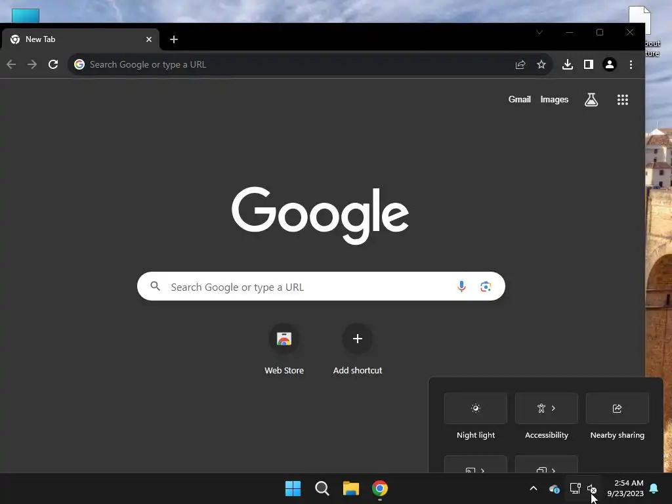Bookmark this tab with the star icon

click(541, 64)
